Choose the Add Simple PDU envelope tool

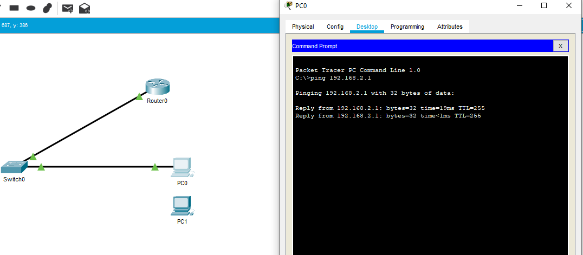[x=67, y=8]
